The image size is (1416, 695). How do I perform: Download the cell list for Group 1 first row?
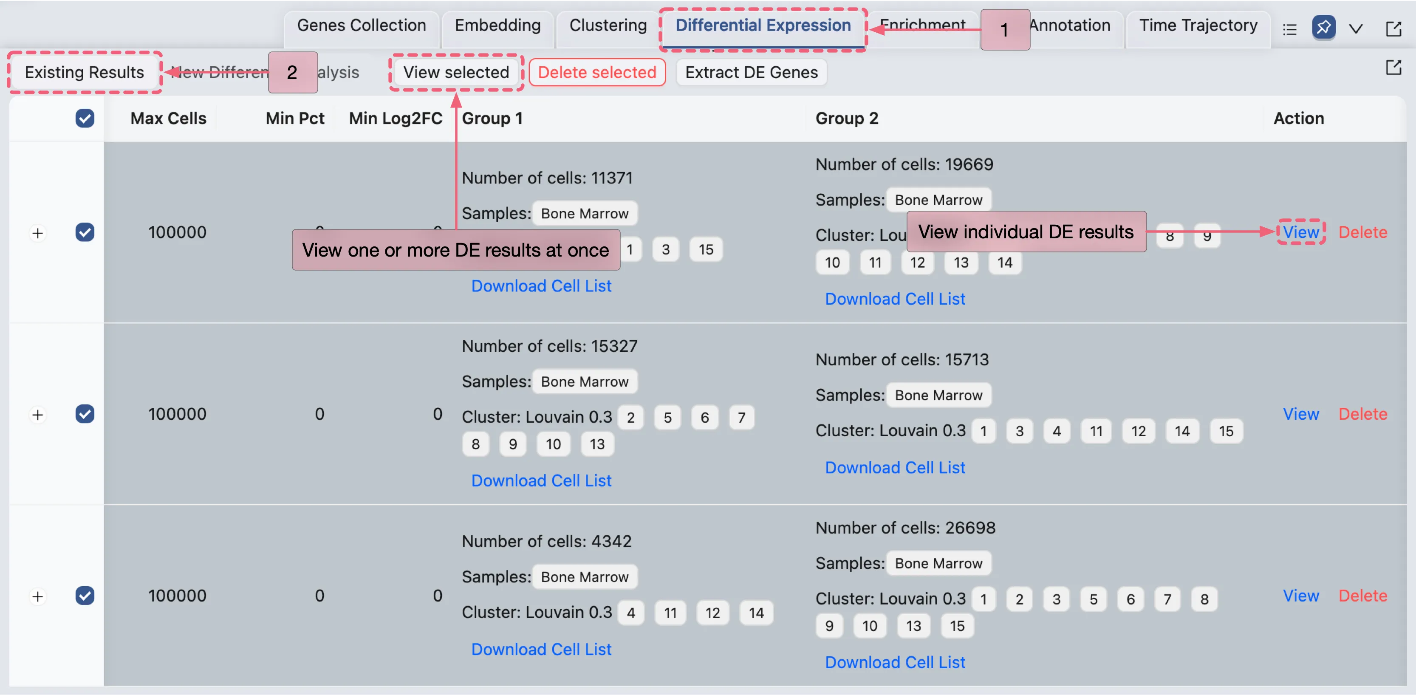point(541,285)
